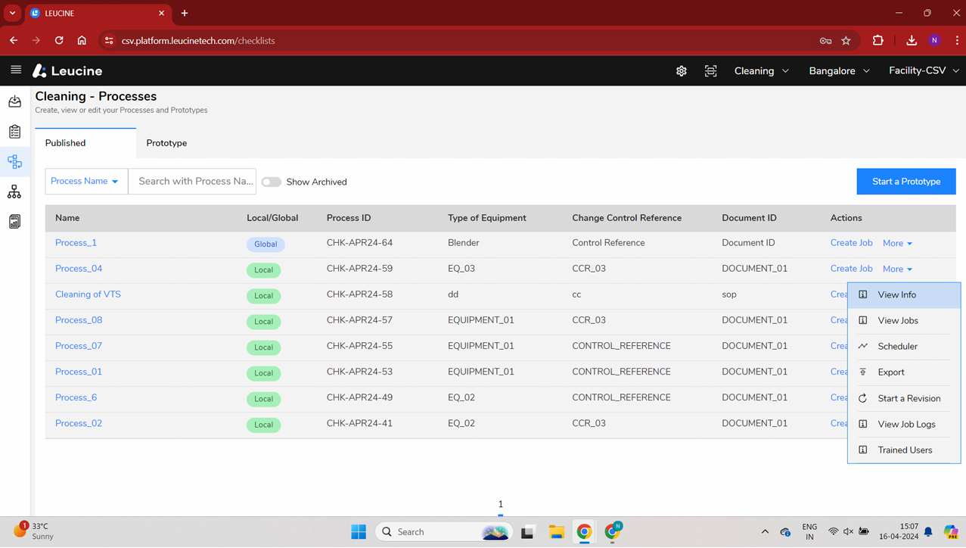The height and width of the screenshot is (548, 966).
Task: Open the More dropdown for Process_04
Action: (896, 269)
